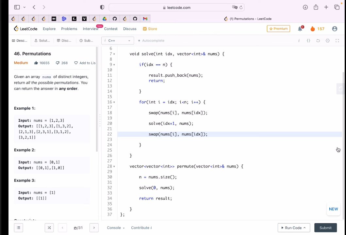Switch to the Discuss tab
This screenshot has height=235, width=346.
tap(64, 40)
